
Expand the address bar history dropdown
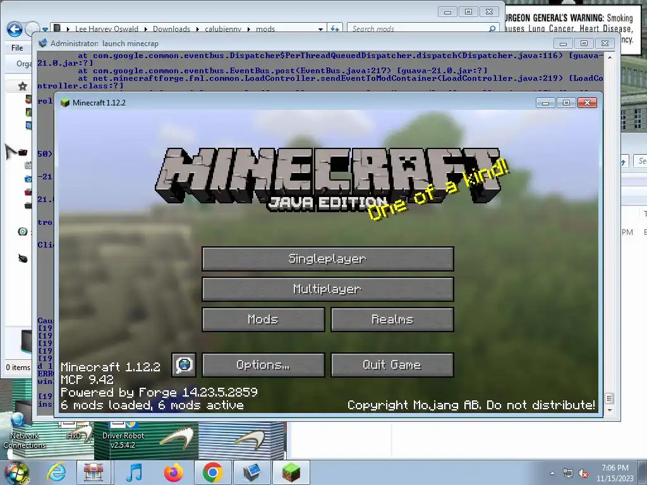pyautogui.click(x=320, y=29)
